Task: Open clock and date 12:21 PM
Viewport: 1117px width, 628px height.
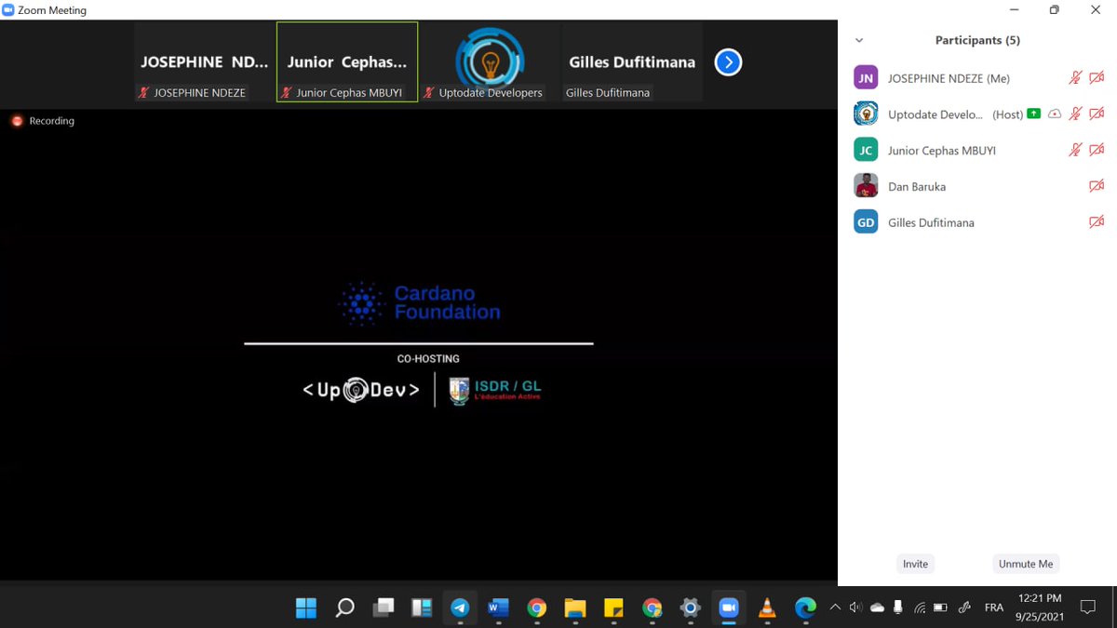Action: click(x=1040, y=608)
